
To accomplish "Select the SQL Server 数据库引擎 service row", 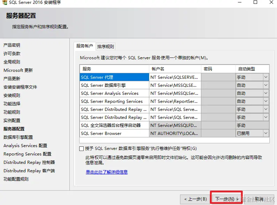I will 114,85.
